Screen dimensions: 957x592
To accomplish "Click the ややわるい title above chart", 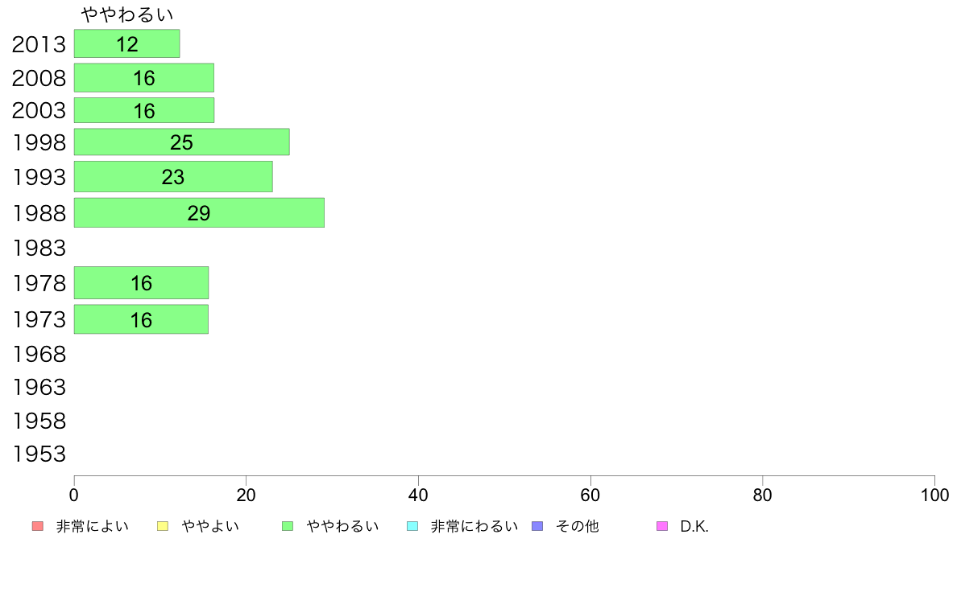I will pyautogui.click(x=127, y=14).
